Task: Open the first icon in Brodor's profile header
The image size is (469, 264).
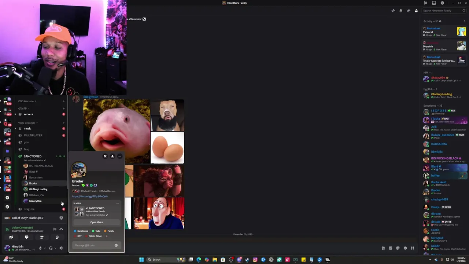Action: tap(105, 156)
